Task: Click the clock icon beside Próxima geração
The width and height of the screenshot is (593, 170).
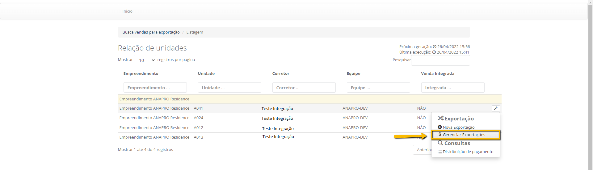Action: point(435,47)
